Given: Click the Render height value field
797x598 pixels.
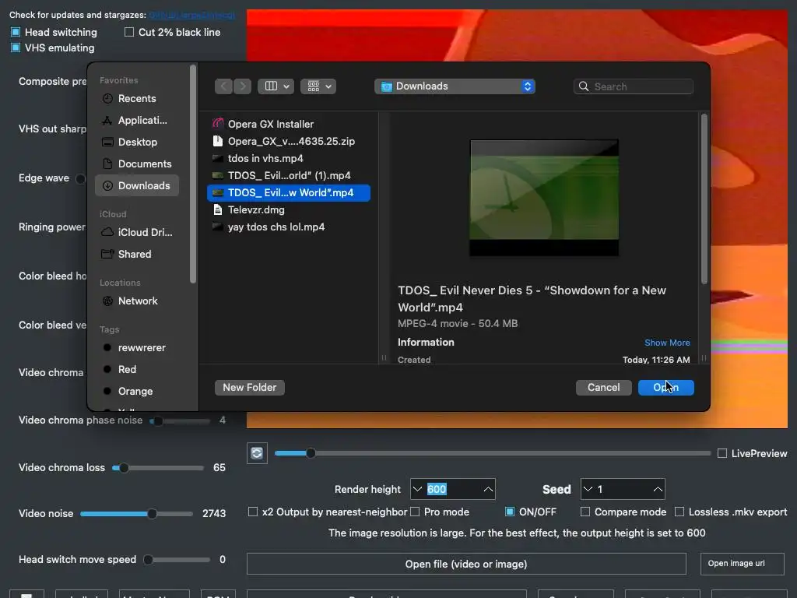Looking at the screenshot, I should (x=452, y=489).
